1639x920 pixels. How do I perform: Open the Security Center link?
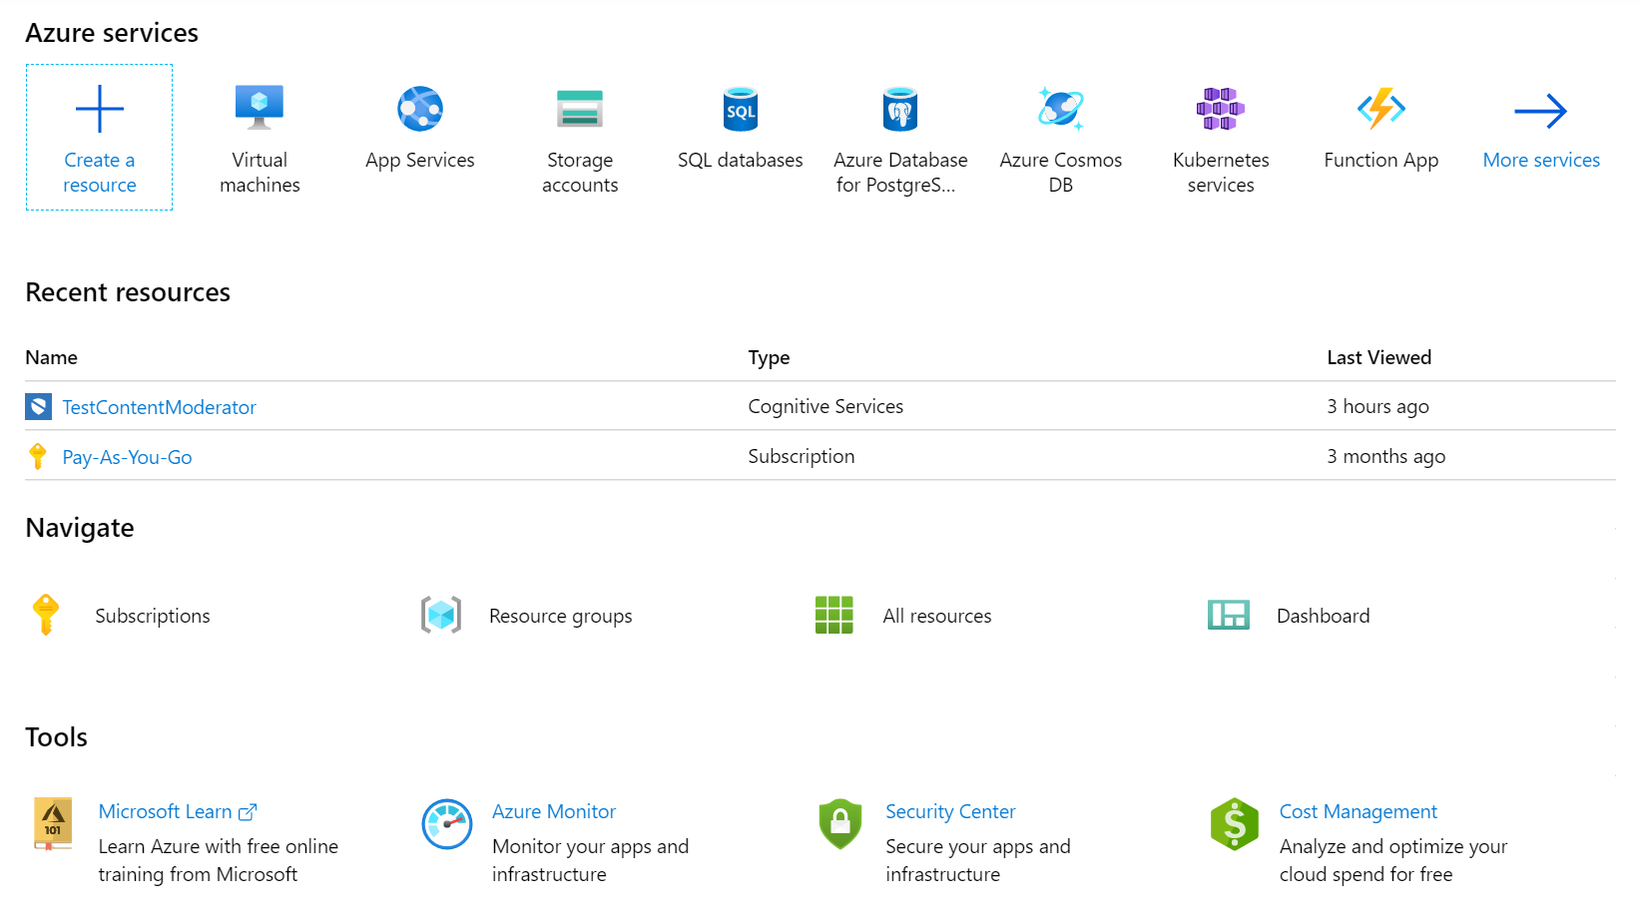pos(950,812)
